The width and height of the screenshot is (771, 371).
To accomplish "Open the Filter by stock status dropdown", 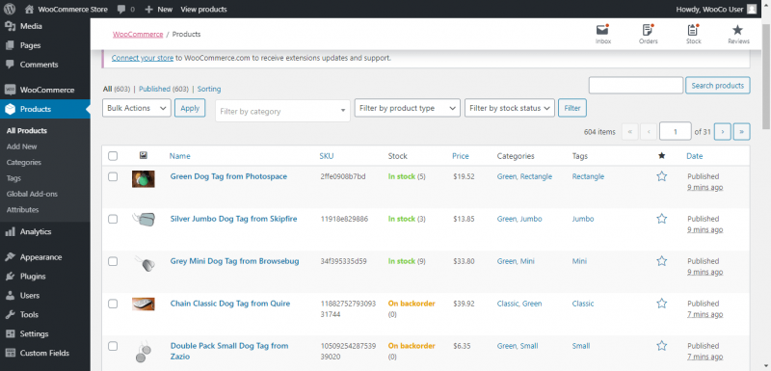I will point(510,108).
